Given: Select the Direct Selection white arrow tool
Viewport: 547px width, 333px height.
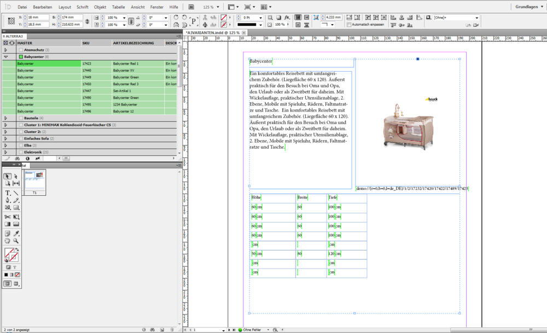Looking at the screenshot, I should pyautogui.click(x=16, y=176).
